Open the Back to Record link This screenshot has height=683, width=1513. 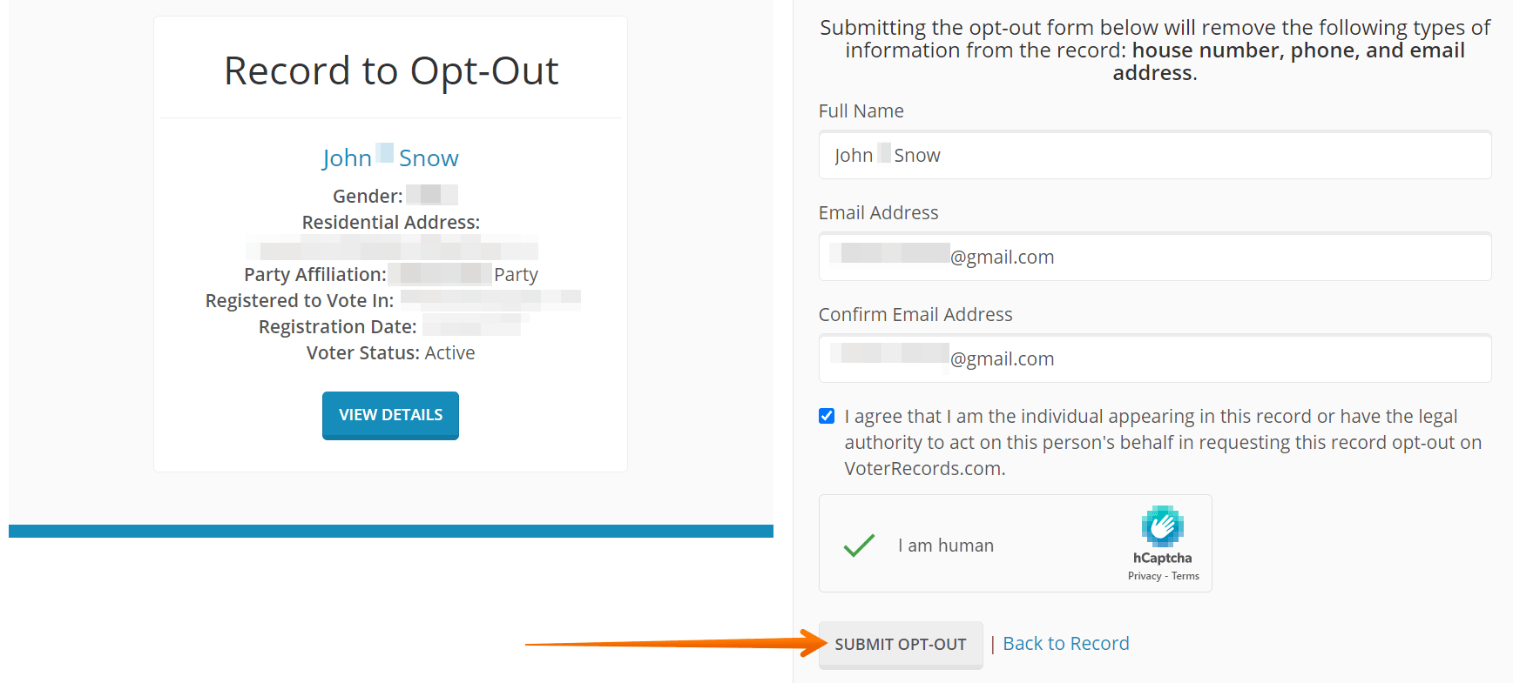click(1064, 643)
